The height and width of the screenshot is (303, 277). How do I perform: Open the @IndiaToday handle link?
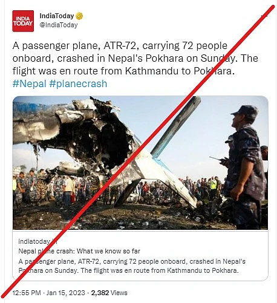(59, 25)
